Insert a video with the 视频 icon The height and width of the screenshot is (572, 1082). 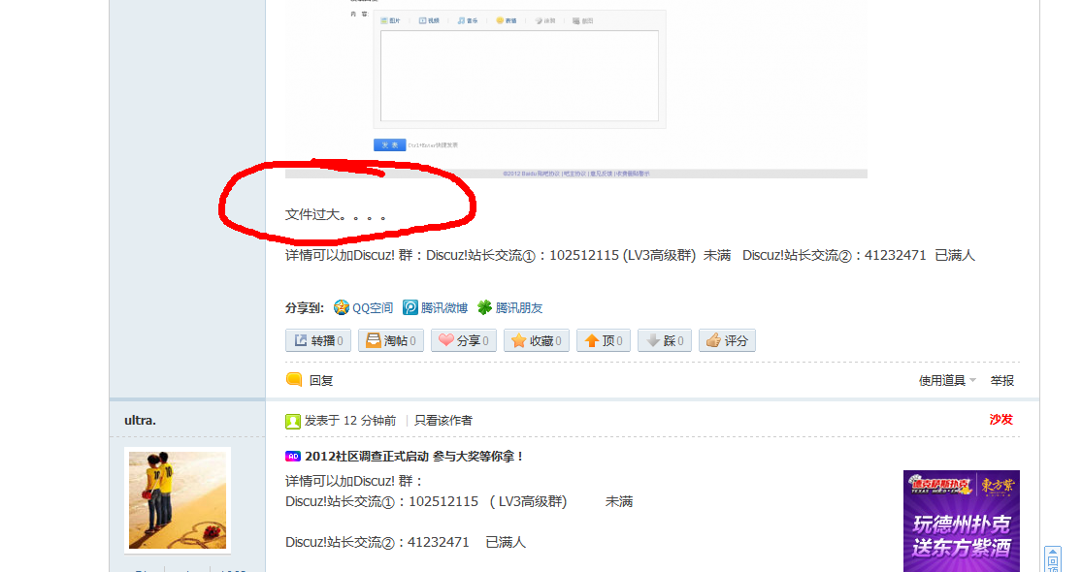pyautogui.click(x=428, y=18)
